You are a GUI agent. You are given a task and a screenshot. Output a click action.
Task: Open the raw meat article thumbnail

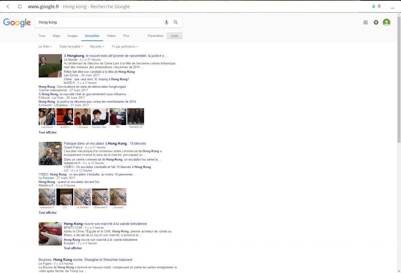[x=50, y=234]
